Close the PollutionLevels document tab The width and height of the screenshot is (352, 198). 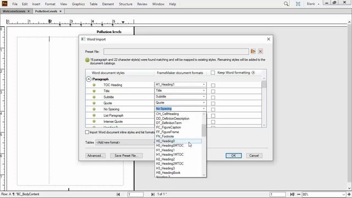coord(61,11)
